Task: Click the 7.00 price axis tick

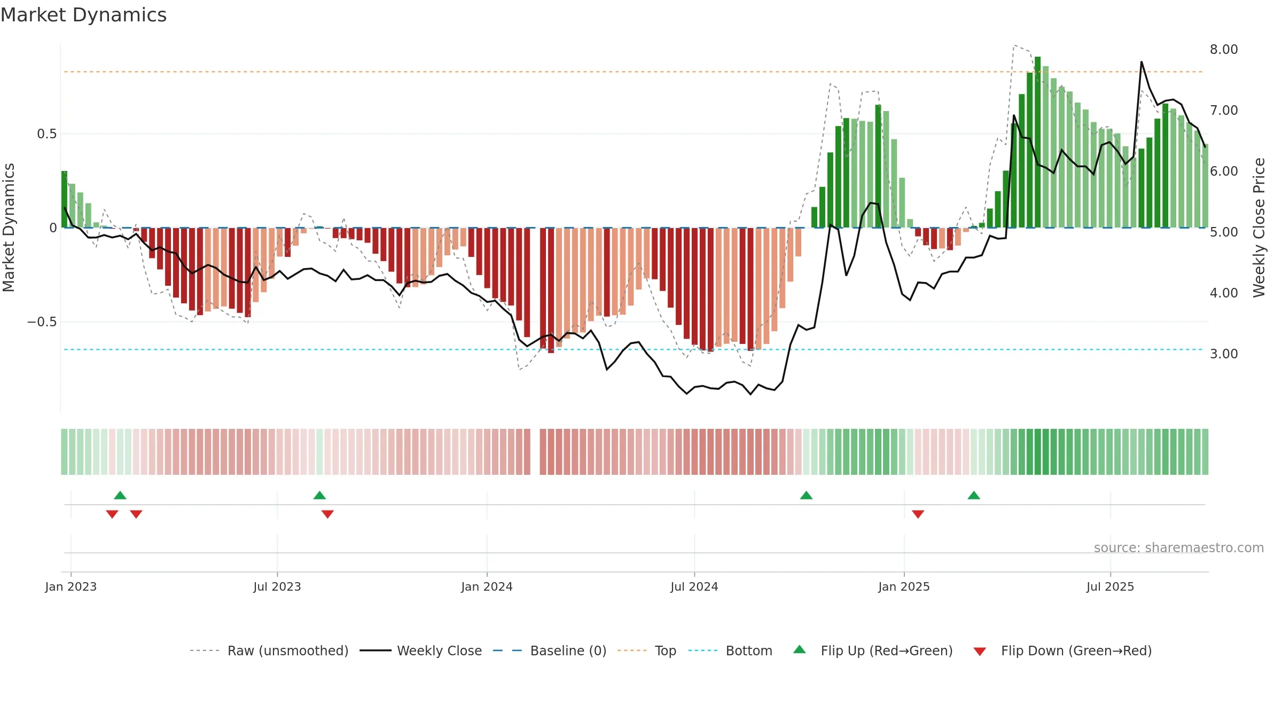Action: (1224, 110)
